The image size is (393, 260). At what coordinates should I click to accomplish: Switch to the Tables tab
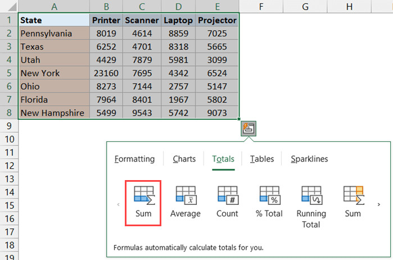tap(262, 159)
